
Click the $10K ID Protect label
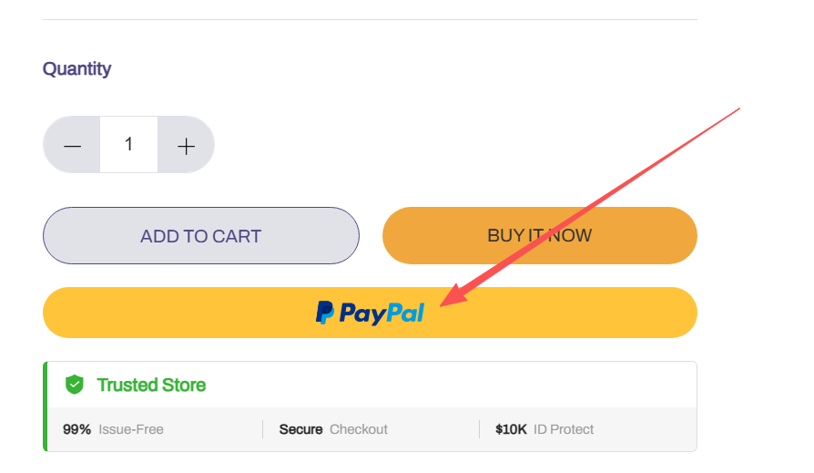coord(544,429)
